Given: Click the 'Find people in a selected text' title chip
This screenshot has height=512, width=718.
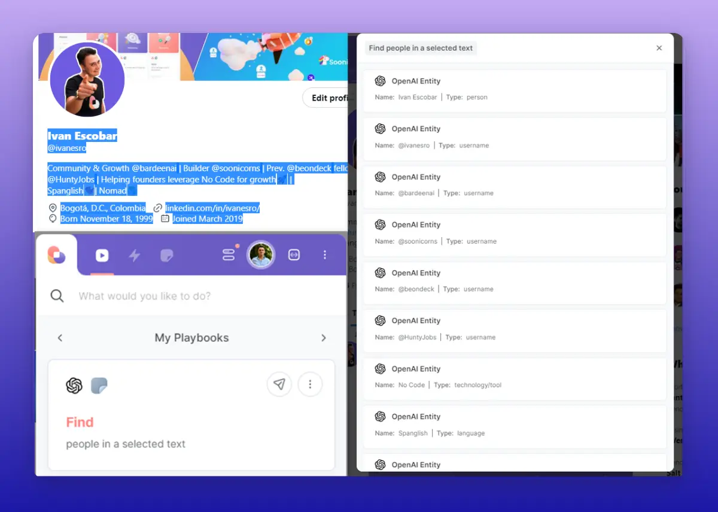Looking at the screenshot, I should pos(421,48).
